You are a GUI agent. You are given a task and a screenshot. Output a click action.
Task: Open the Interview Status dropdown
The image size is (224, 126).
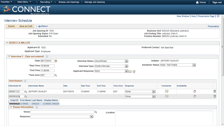(x=126, y=61)
